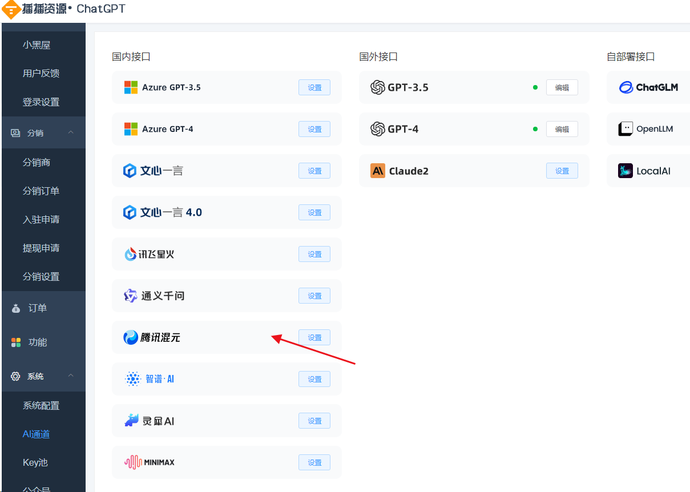
Task: Click the Azure GPT-4 Microsoft logo
Action: point(131,129)
